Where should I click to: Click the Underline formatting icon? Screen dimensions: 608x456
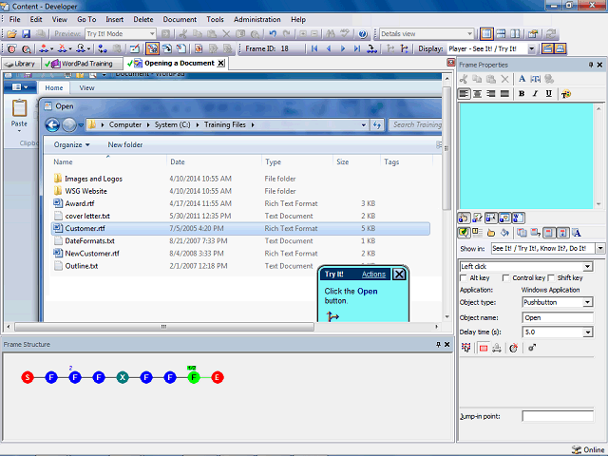click(548, 94)
